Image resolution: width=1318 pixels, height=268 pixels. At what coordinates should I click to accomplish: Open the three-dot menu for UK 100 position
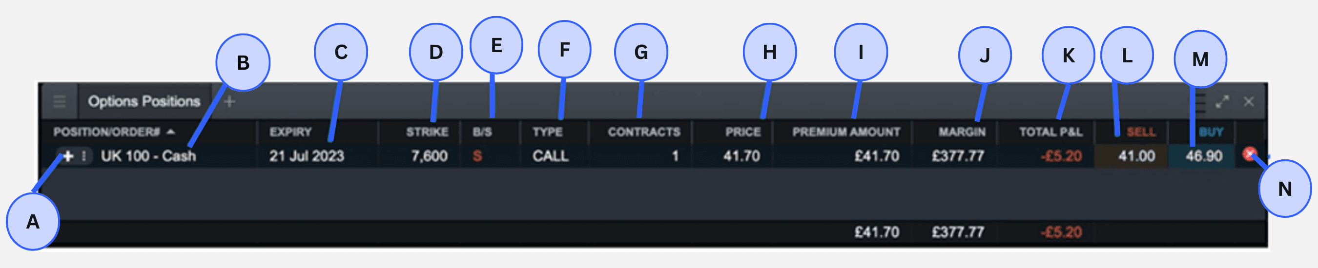[84, 156]
